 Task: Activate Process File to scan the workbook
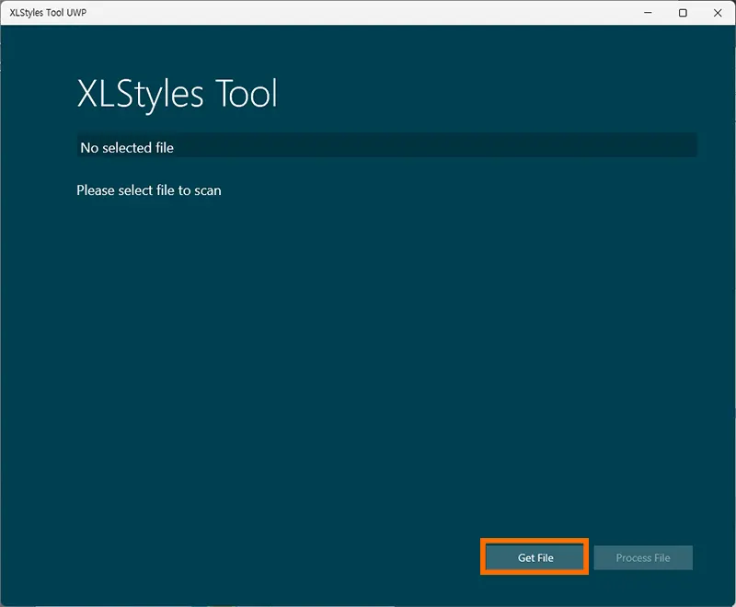tap(643, 557)
